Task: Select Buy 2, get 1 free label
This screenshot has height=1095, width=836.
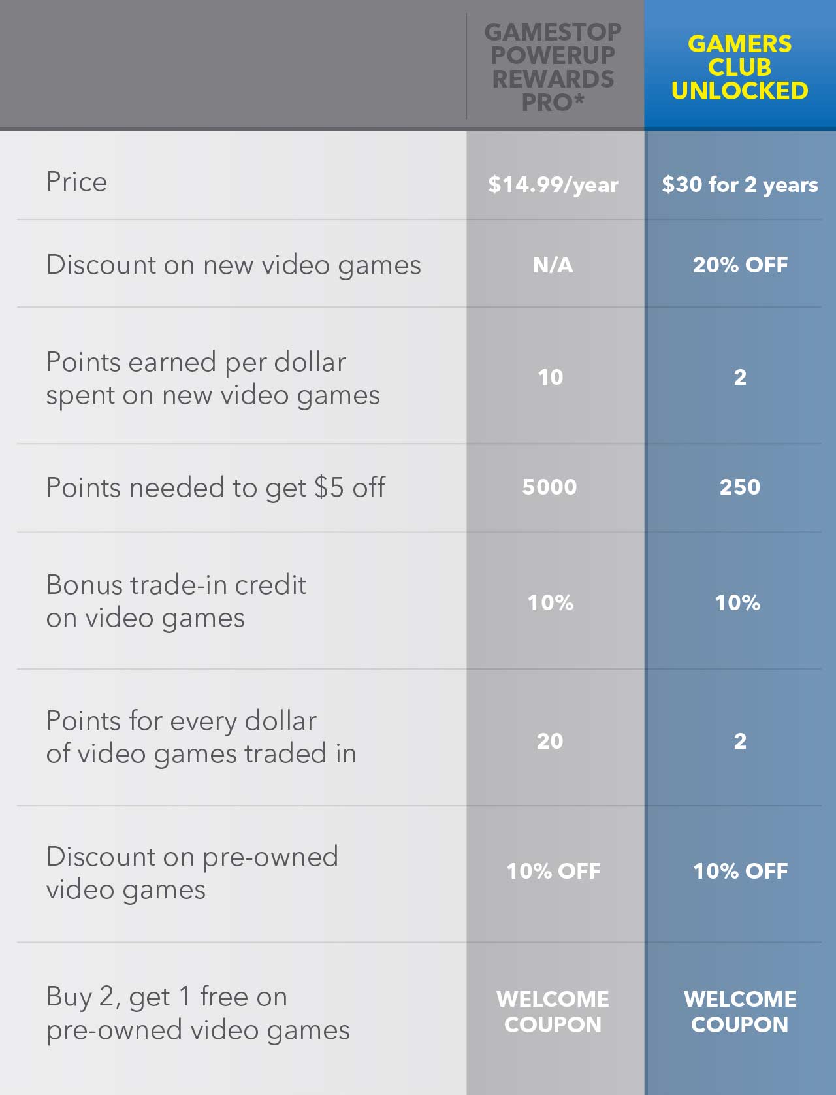Action: (x=199, y=1013)
